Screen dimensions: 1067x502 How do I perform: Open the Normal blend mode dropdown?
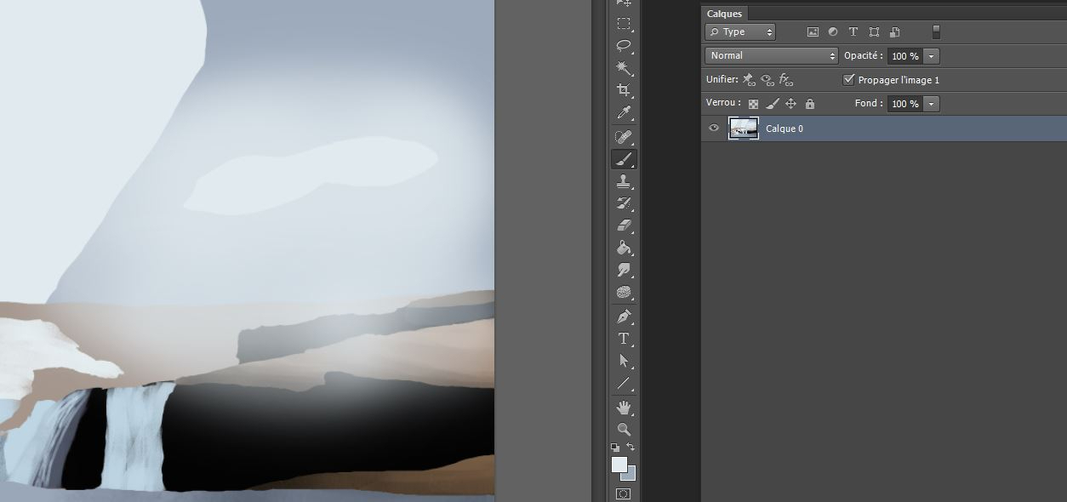click(x=772, y=56)
